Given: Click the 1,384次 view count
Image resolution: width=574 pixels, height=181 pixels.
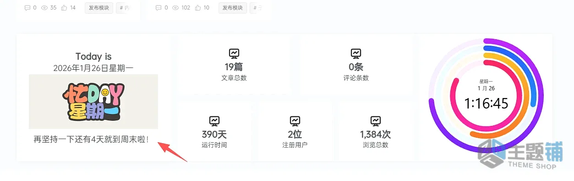Looking at the screenshot, I should point(376,134).
